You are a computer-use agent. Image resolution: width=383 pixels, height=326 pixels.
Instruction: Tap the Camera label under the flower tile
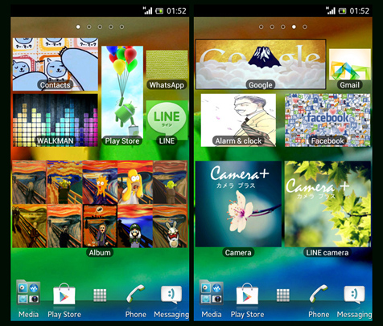point(238,253)
